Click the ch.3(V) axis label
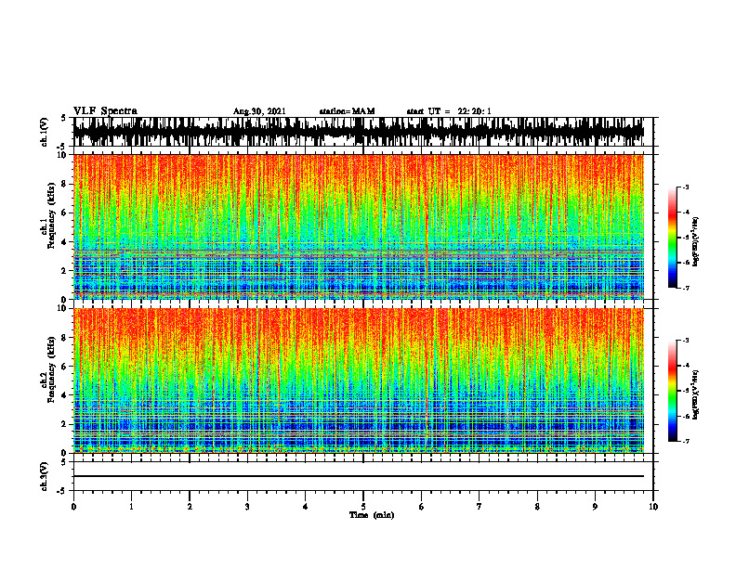Viewport: 736px width, 568px height. [44, 477]
